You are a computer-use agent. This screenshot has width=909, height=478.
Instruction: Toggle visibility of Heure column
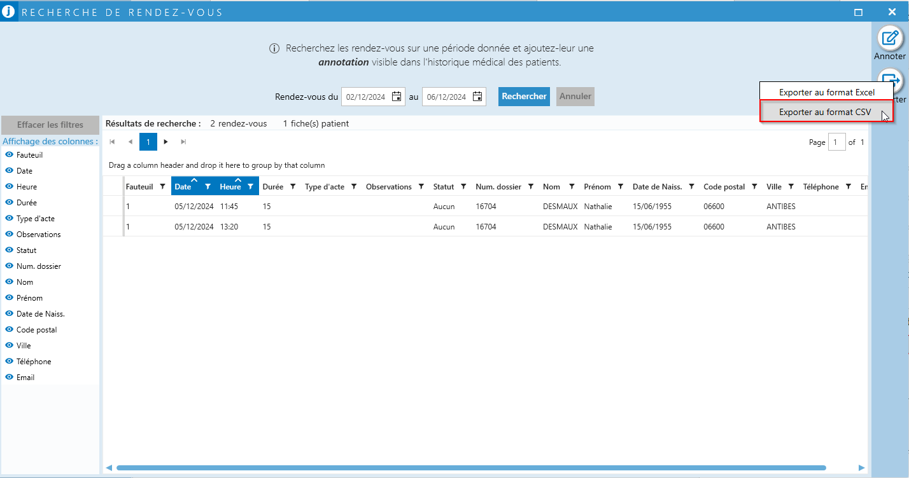[x=10, y=186]
